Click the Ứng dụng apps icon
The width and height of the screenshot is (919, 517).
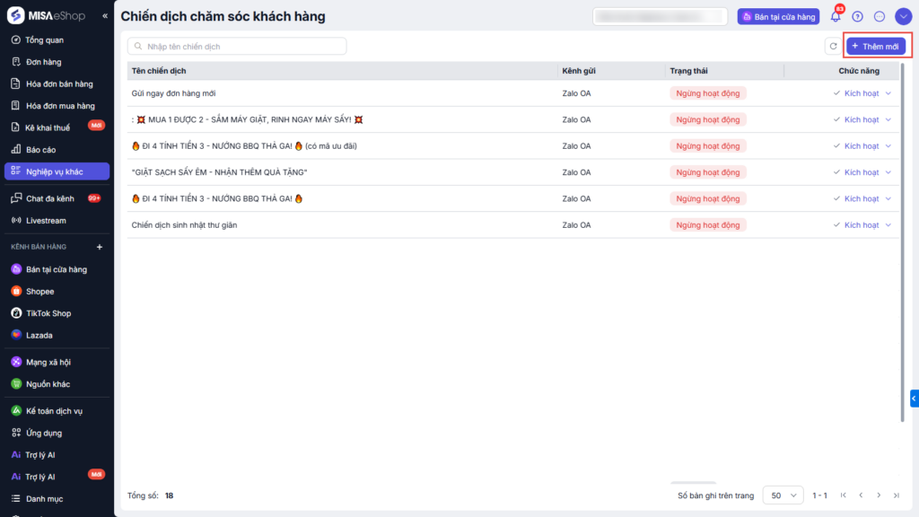[x=16, y=433]
